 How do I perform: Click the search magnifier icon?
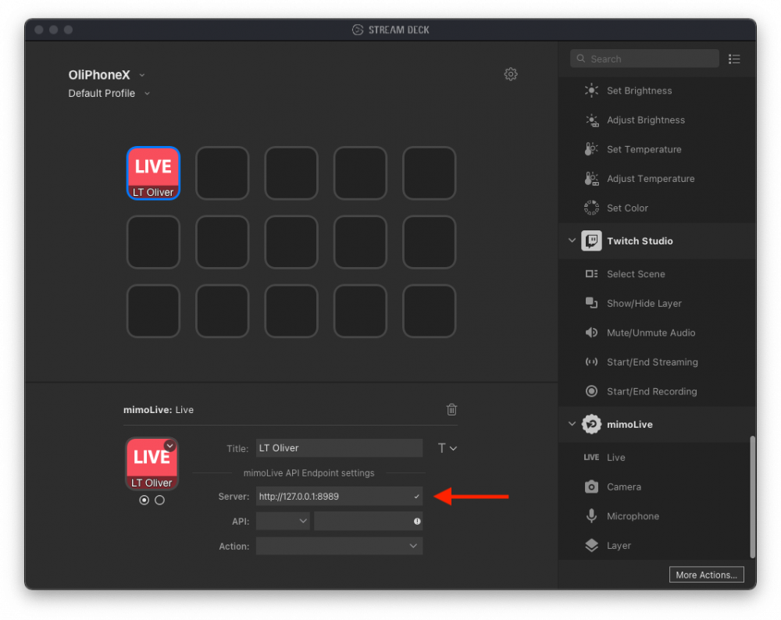(x=581, y=59)
